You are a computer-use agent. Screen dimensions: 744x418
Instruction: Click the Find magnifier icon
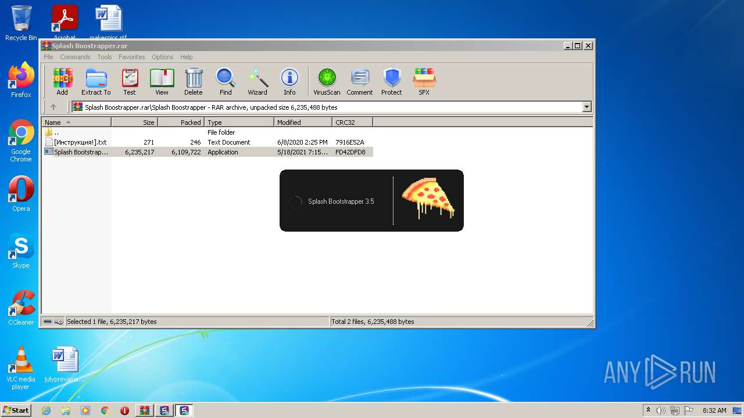pyautogui.click(x=226, y=82)
